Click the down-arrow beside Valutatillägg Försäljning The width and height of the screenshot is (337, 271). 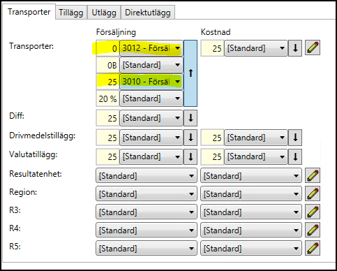pyautogui.click(x=190, y=156)
